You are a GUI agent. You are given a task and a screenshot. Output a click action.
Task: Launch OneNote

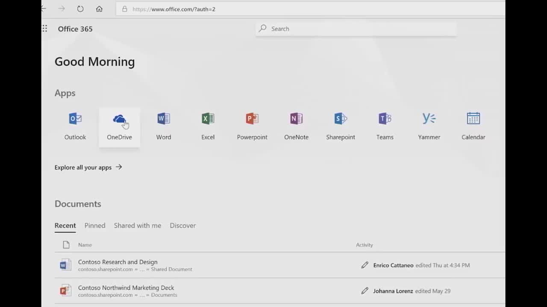pos(296,119)
